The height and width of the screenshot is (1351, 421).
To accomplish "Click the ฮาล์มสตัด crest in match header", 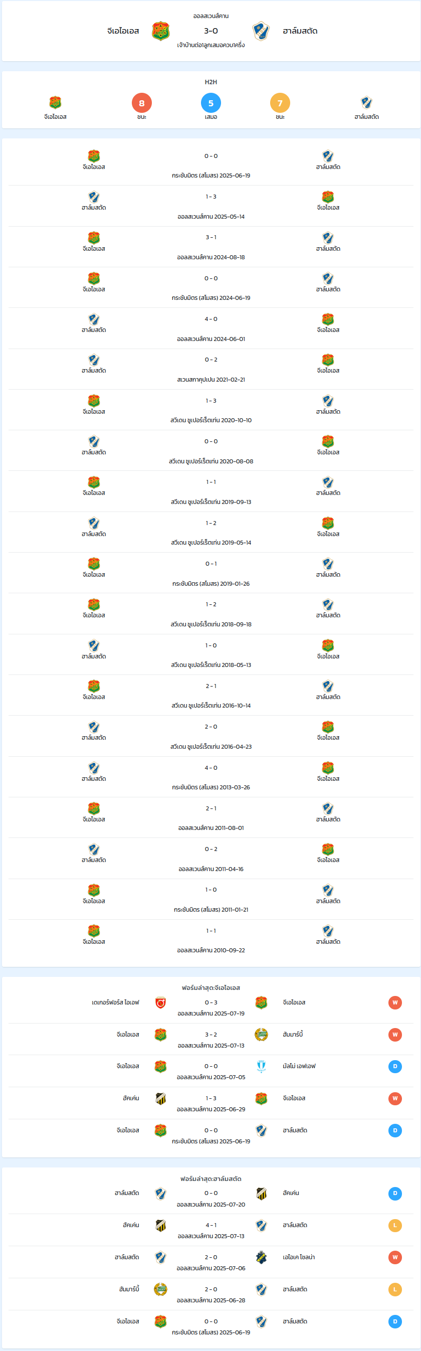I will pos(261,31).
